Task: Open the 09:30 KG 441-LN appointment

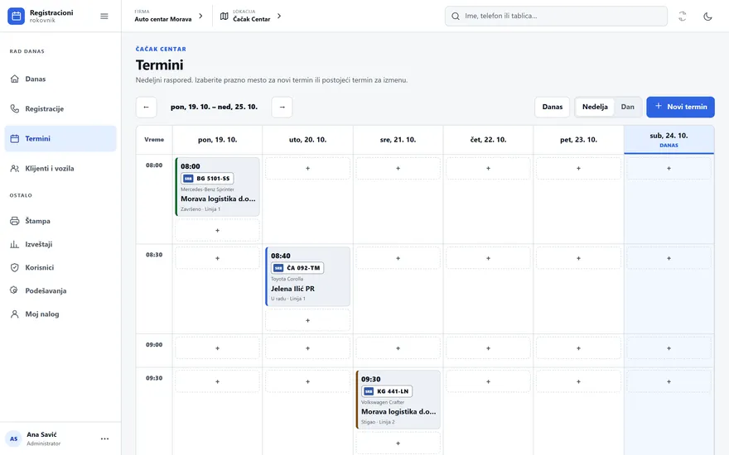Action: 398,400
